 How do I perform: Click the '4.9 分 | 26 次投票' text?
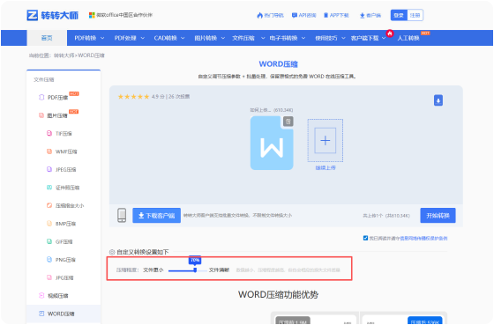coord(170,97)
